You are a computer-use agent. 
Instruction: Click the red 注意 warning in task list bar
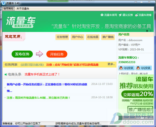(72, 65)
